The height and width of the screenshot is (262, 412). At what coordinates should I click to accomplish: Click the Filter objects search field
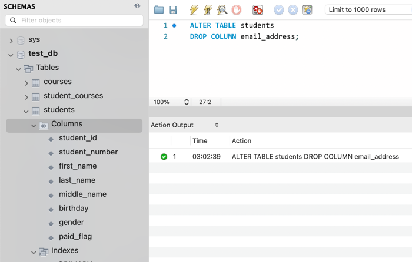[74, 20]
